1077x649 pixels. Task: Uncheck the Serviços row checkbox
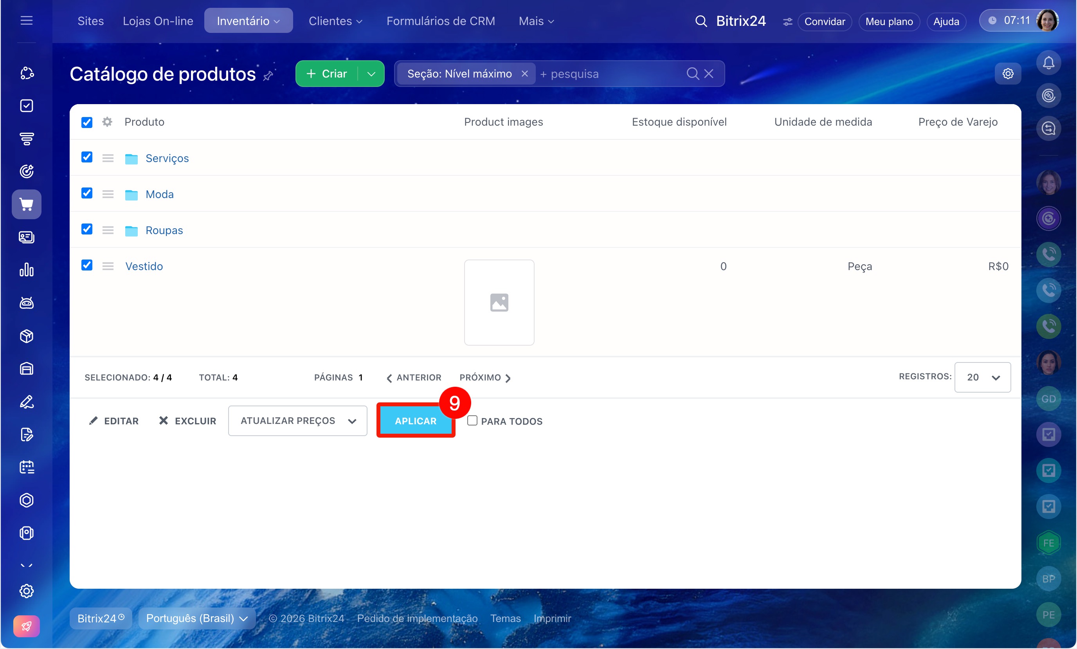tap(87, 157)
